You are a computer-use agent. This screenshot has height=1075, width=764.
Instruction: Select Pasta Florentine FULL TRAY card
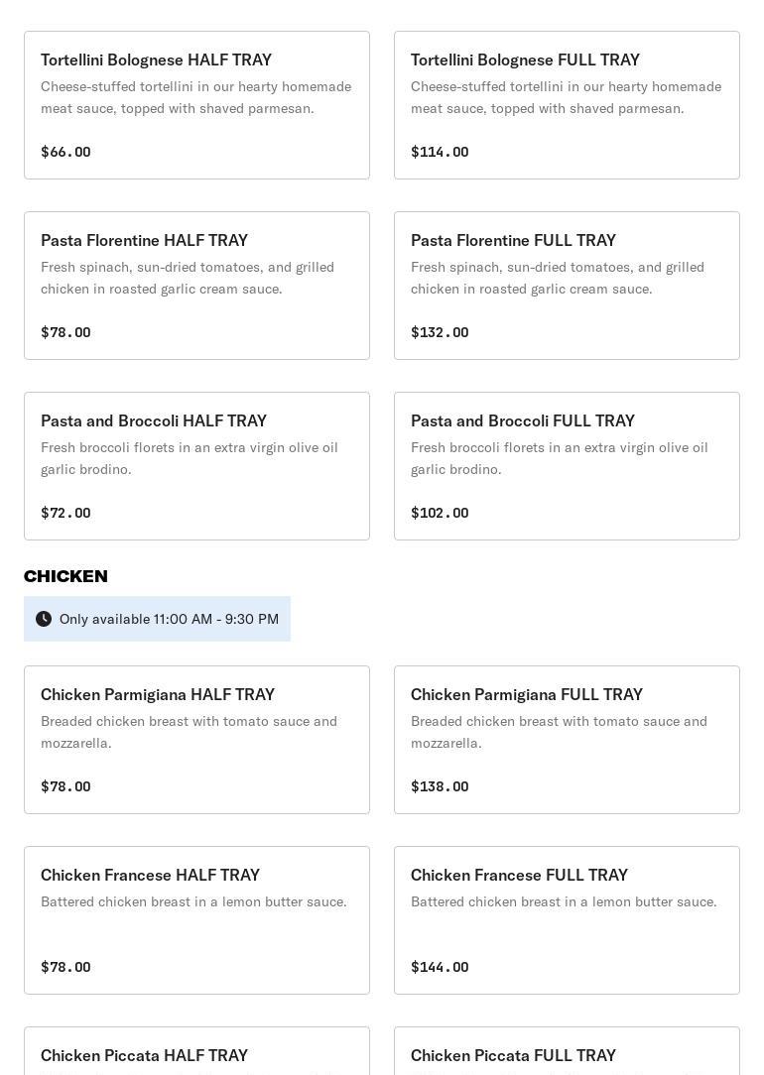click(x=567, y=285)
